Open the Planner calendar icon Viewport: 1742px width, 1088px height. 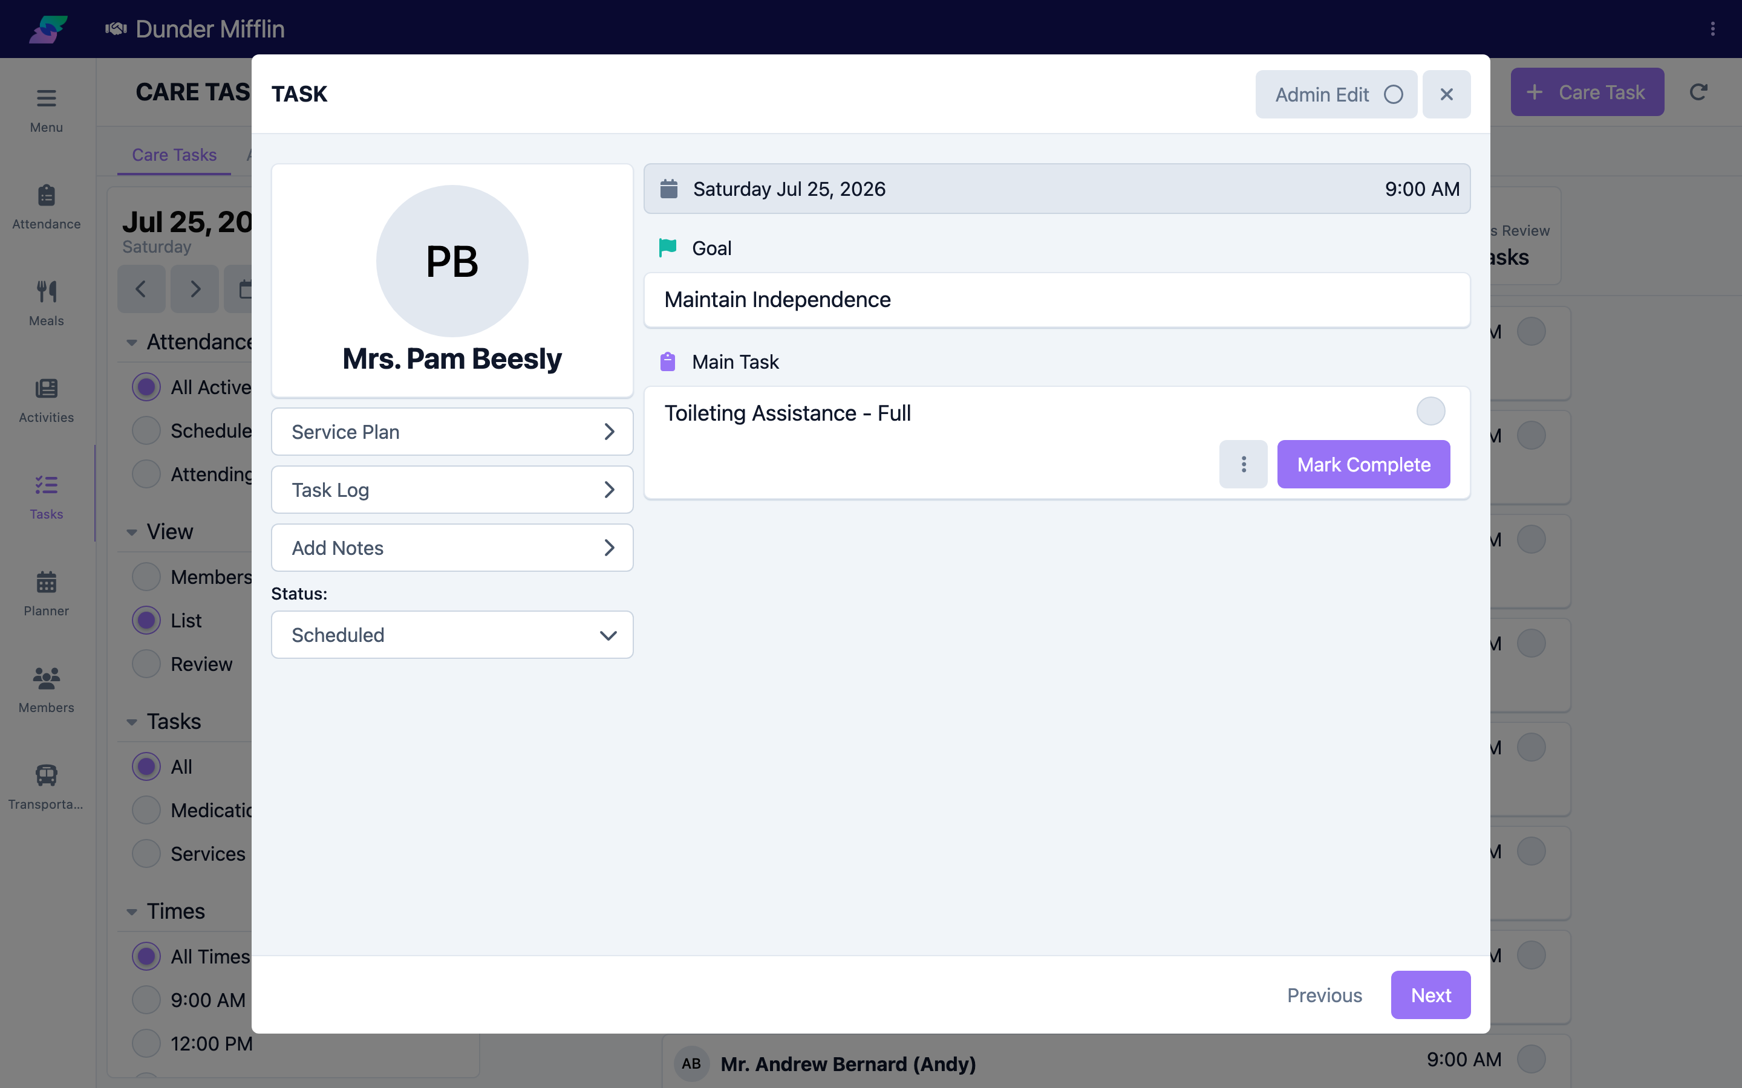click(46, 582)
